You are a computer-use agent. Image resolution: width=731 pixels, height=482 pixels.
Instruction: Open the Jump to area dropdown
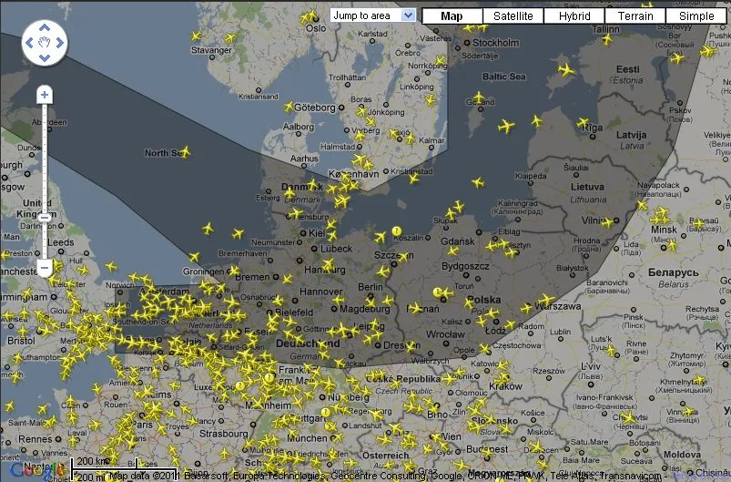(x=372, y=15)
